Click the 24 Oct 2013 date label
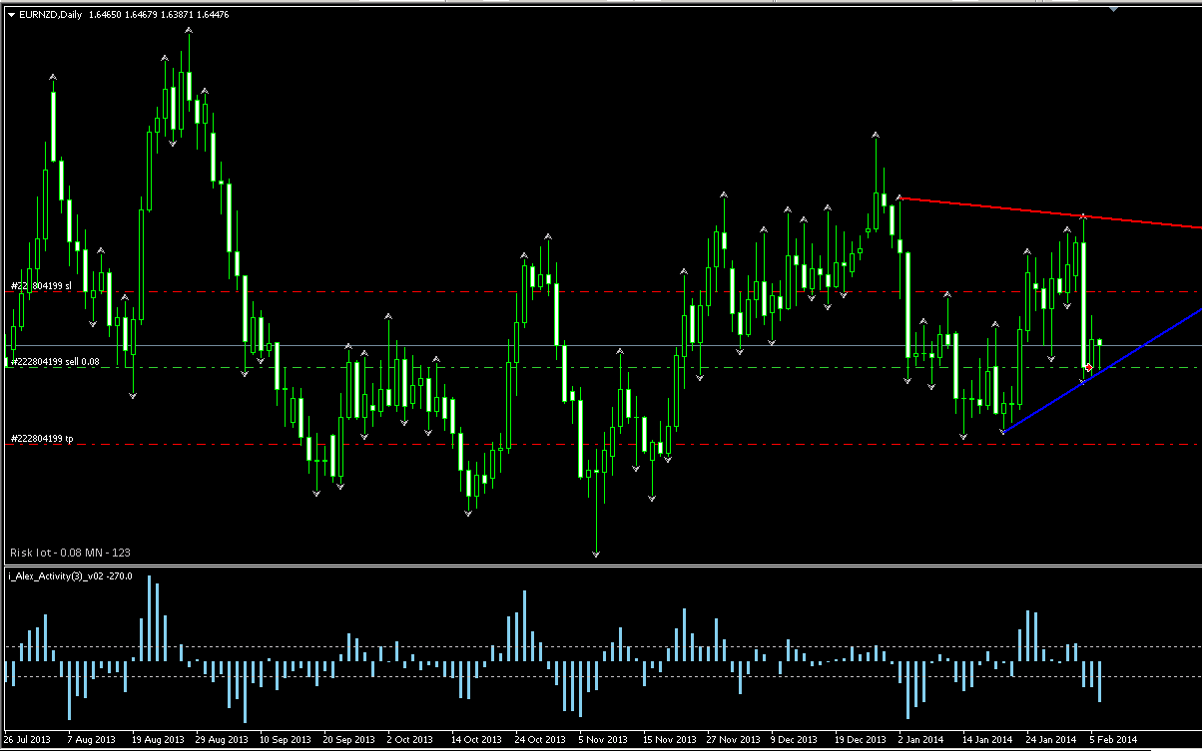This screenshot has width=1202, height=751. pyautogui.click(x=540, y=740)
